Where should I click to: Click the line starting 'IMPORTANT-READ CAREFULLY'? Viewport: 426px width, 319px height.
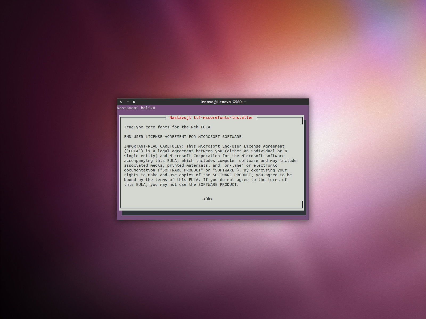coord(204,146)
